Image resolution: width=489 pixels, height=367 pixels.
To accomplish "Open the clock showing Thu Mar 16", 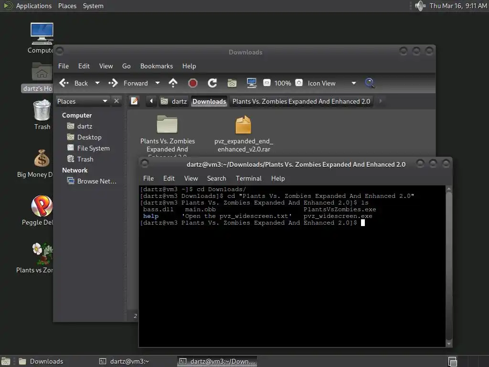I will pyautogui.click(x=458, y=6).
